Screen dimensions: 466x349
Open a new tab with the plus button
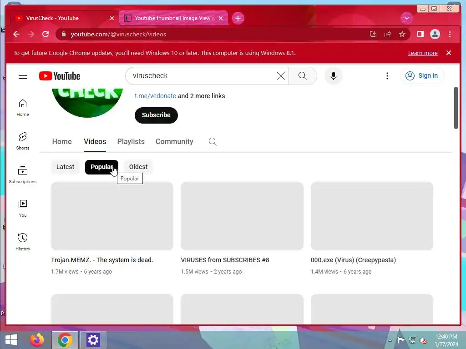click(238, 18)
